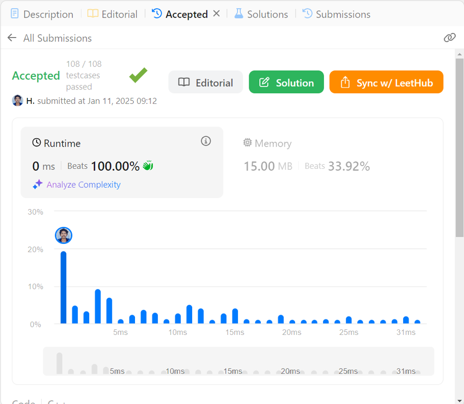Click the chart range selector strip
Viewport: 464px width, 404px height.
click(x=238, y=361)
